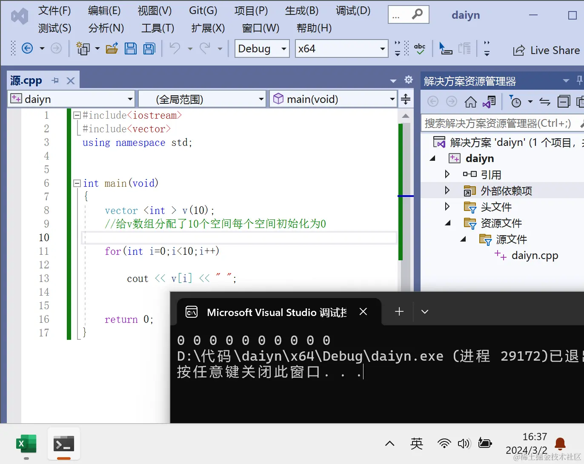Show hidden system tray icons chevron
Screen dimensions: 584x464
point(389,444)
